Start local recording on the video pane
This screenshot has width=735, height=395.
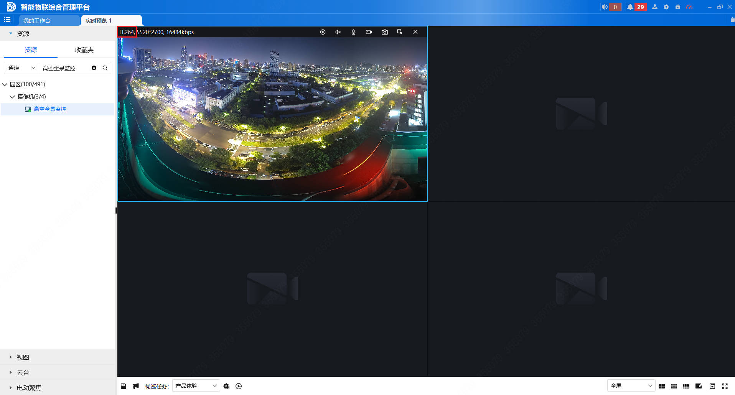(x=369, y=32)
